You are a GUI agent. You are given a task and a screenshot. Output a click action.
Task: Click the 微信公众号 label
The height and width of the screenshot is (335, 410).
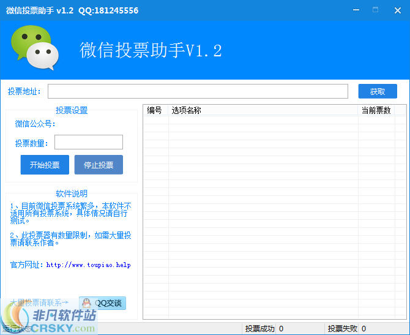coord(35,124)
